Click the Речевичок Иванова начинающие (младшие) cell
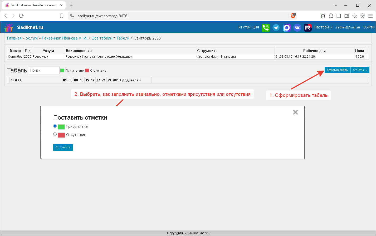 (130, 57)
